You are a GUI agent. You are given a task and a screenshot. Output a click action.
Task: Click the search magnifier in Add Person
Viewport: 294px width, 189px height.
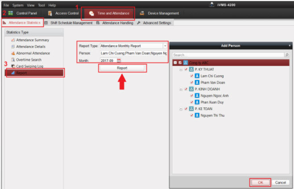click(287, 55)
